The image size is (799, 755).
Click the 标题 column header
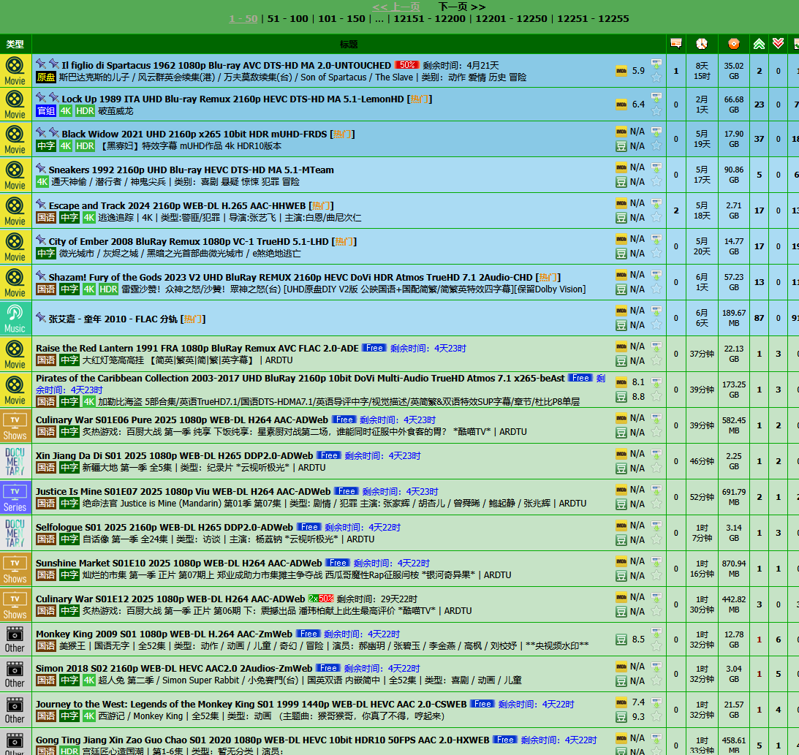click(x=349, y=45)
